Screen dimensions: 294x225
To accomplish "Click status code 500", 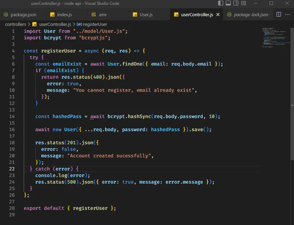I will (x=72, y=182).
